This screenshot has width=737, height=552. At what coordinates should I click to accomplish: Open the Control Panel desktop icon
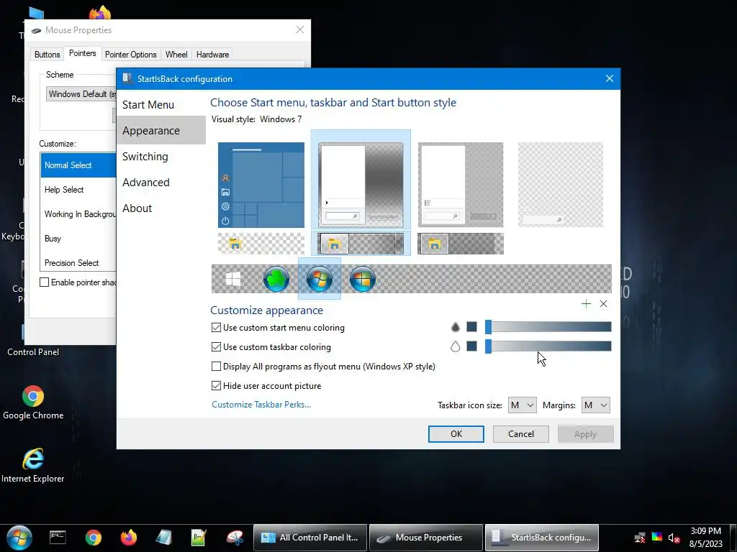[33, 340]
